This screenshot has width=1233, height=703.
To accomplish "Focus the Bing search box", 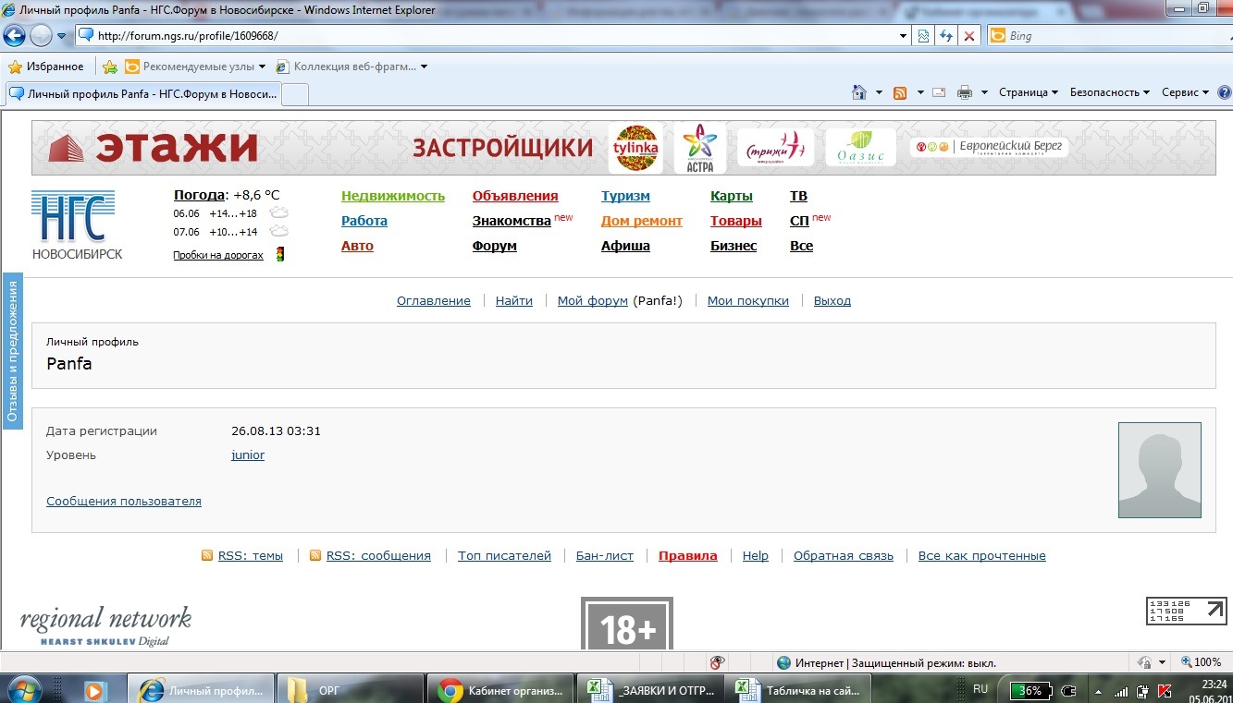I will [1108, 36].
